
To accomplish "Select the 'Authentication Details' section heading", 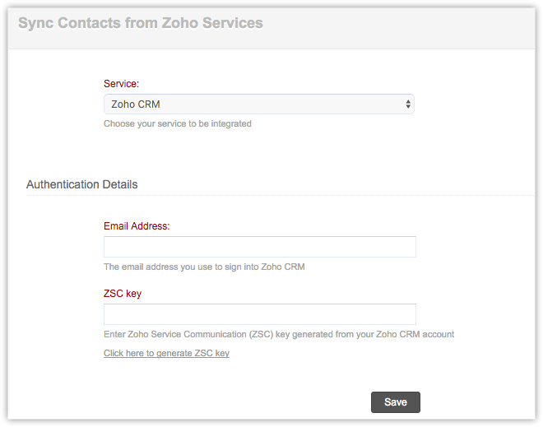I will 82,184.
